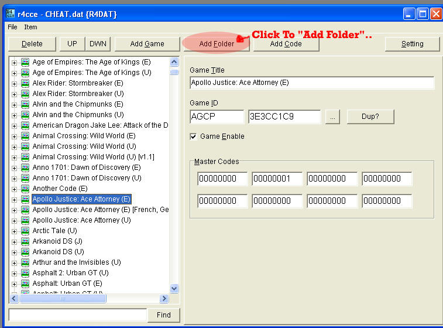Image resolution: width=443 pixels, height=328 pixels.
Task: Click the search text field beside Find
Action: (x=78, y=315)
